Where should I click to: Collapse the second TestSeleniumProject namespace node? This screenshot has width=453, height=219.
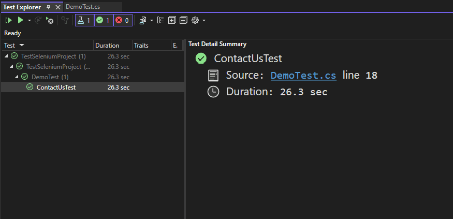(x=11, y=67)
